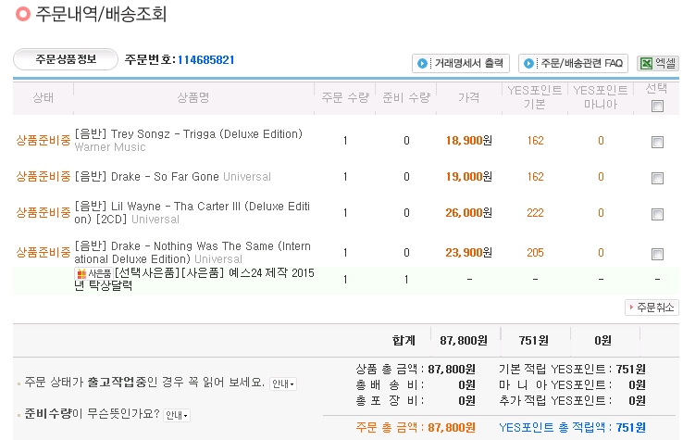The width and height of the screenshot is (683, 440).
Task: Check the box for Trey Songz Trigga
Action: click(657, 142)
